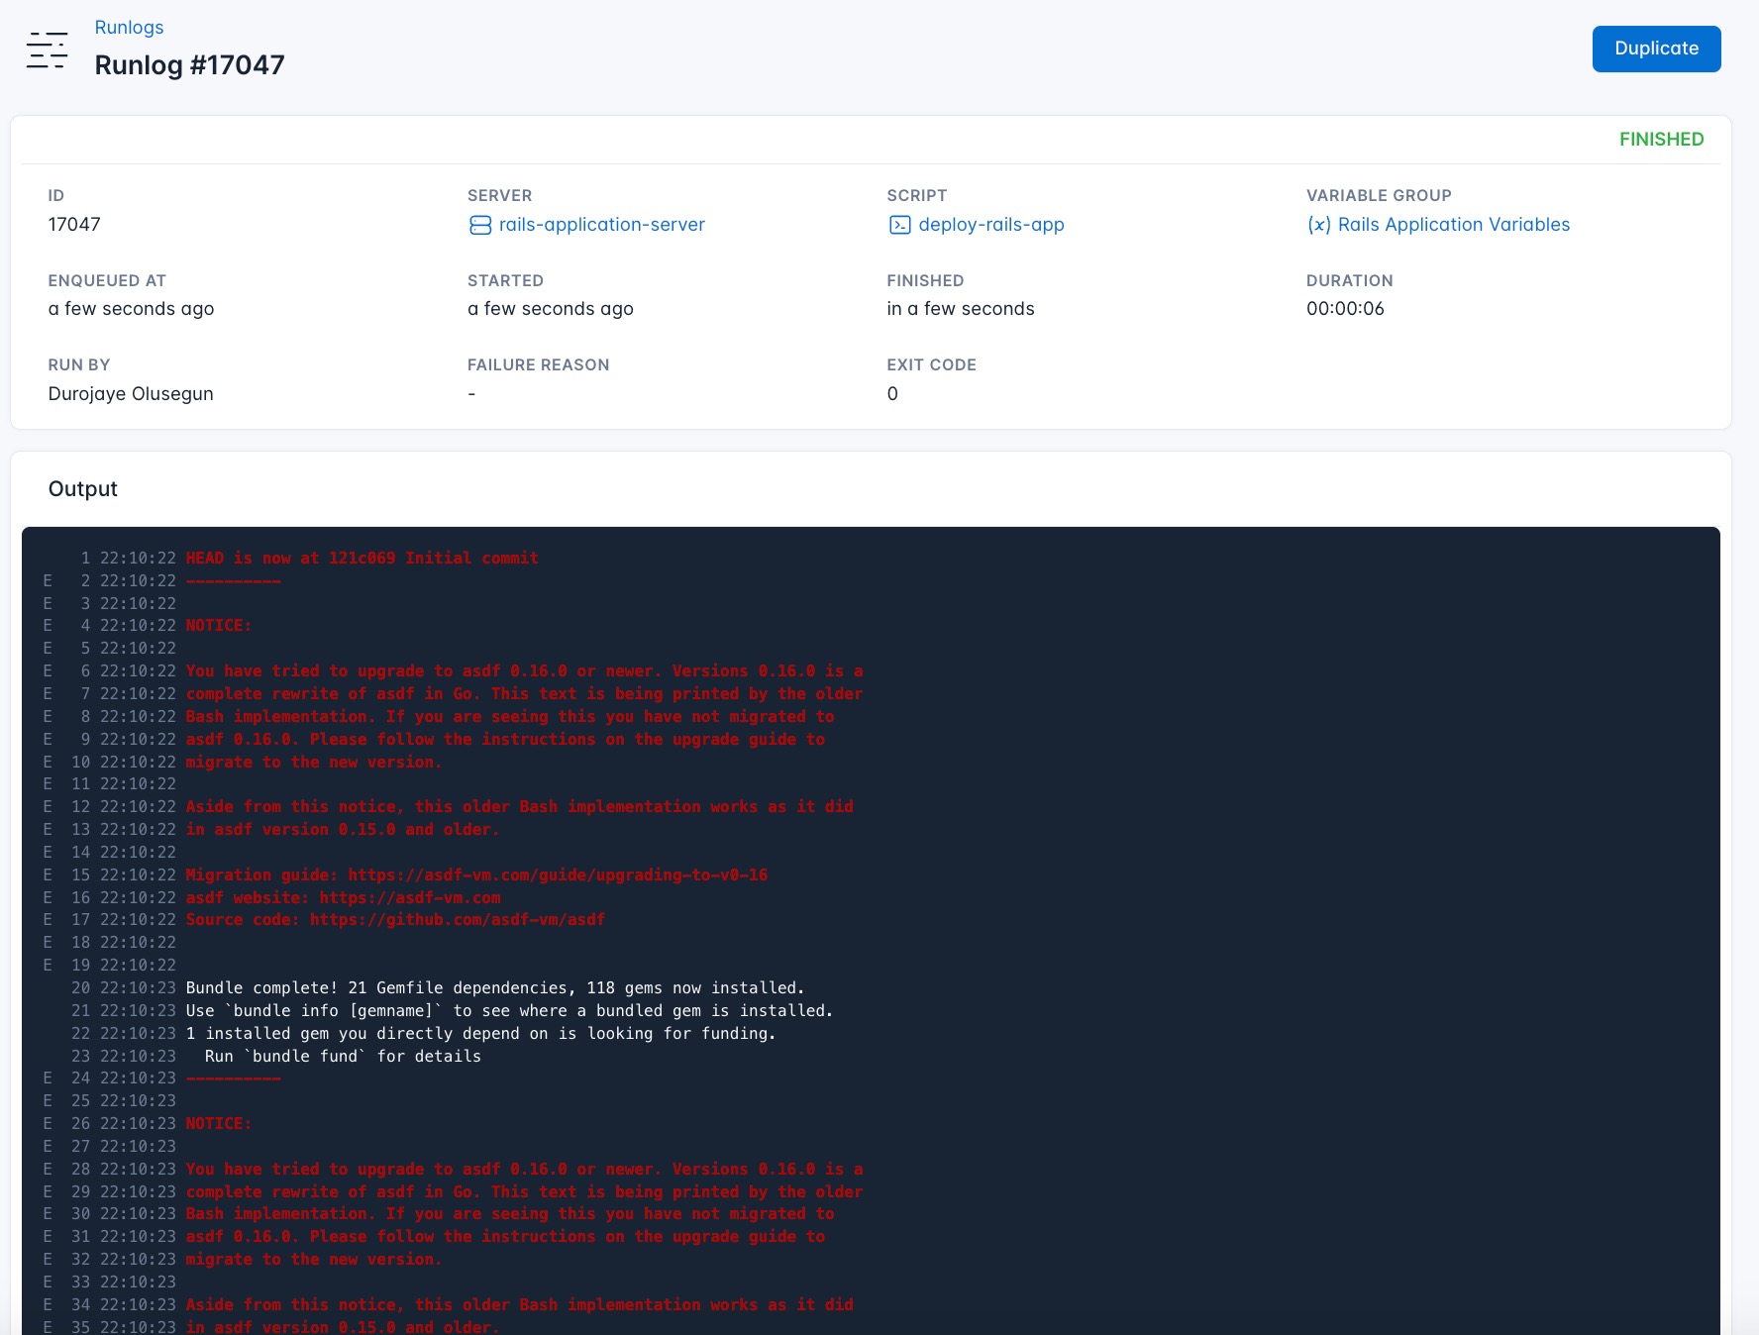Click the E marker on output line 4
This screenshot has width=1759, height=1335.
coord(48,625)
